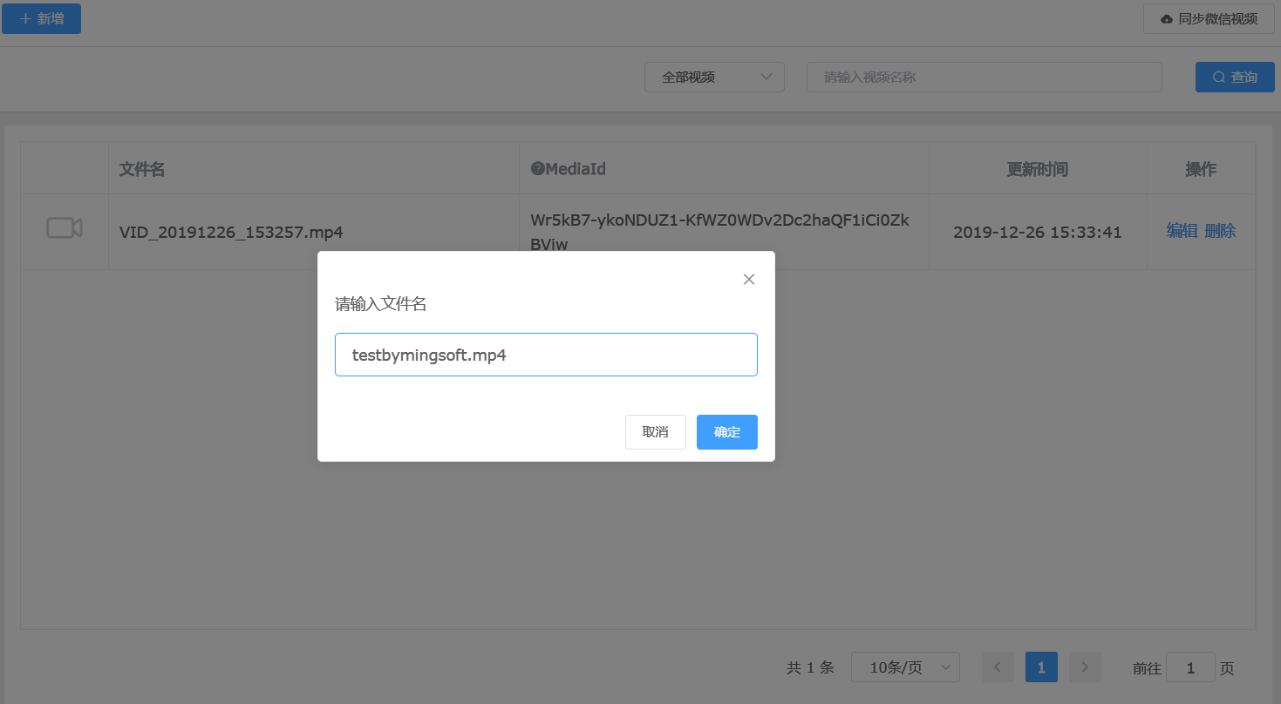1281x704 pixels.
Task: Click the VID_20191226_153257.mp4 file name cell
Action: pyautogui.click(x=231, y=232)
